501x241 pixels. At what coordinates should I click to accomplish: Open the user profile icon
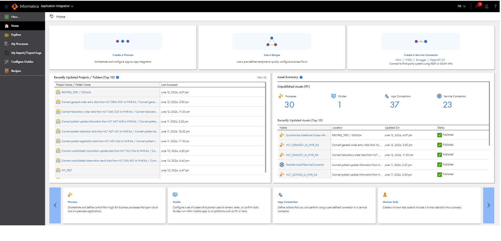tap(487, 6)
